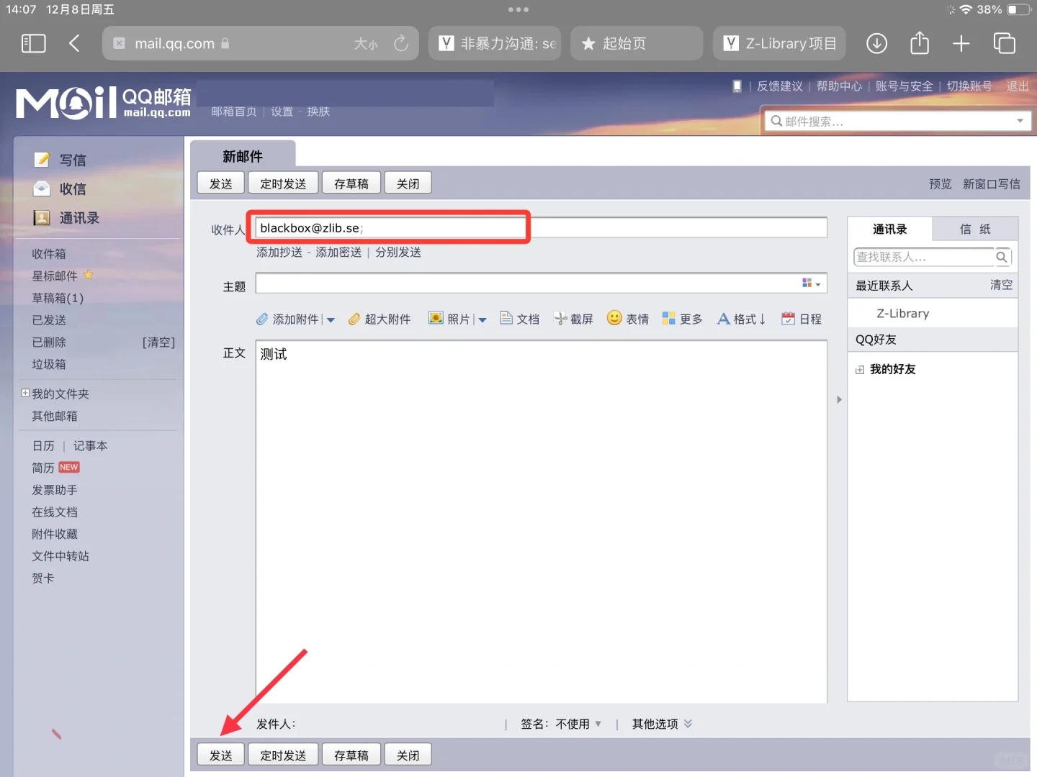Viewport: 1037px width, 777px height.
Task: Expand the 我的文件夹 folder tree
Action: [x=25, y=393]
